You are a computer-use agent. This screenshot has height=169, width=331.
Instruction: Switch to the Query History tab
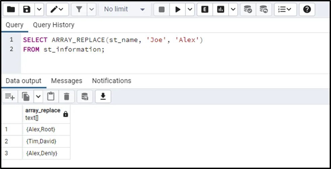point(54,25)
